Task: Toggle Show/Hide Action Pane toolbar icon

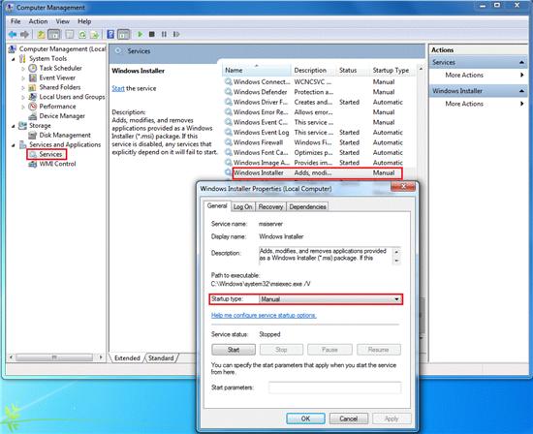Action: click(x=123, y=34)
